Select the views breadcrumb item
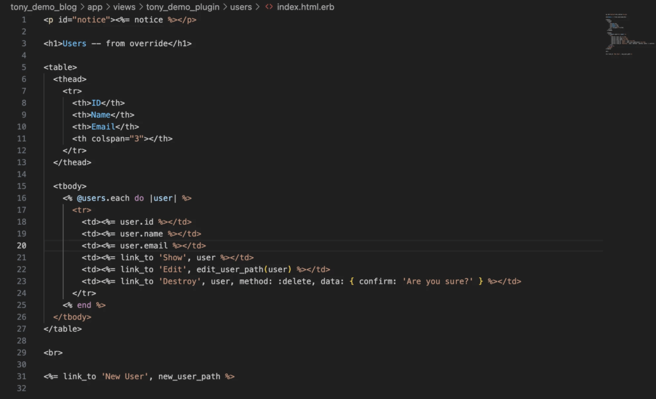This screenshot has height=399, width=656. point(124,7)
